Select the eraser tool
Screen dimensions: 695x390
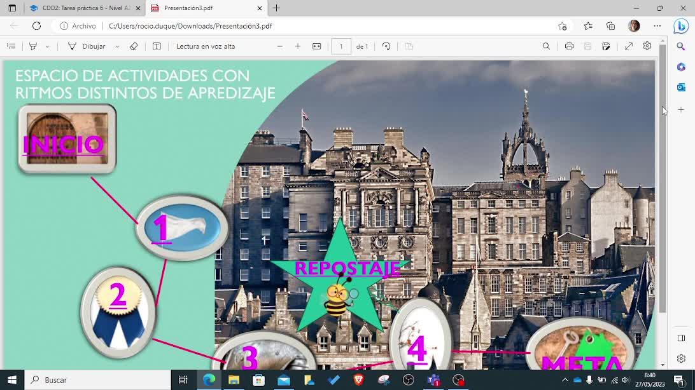point(134,46)
